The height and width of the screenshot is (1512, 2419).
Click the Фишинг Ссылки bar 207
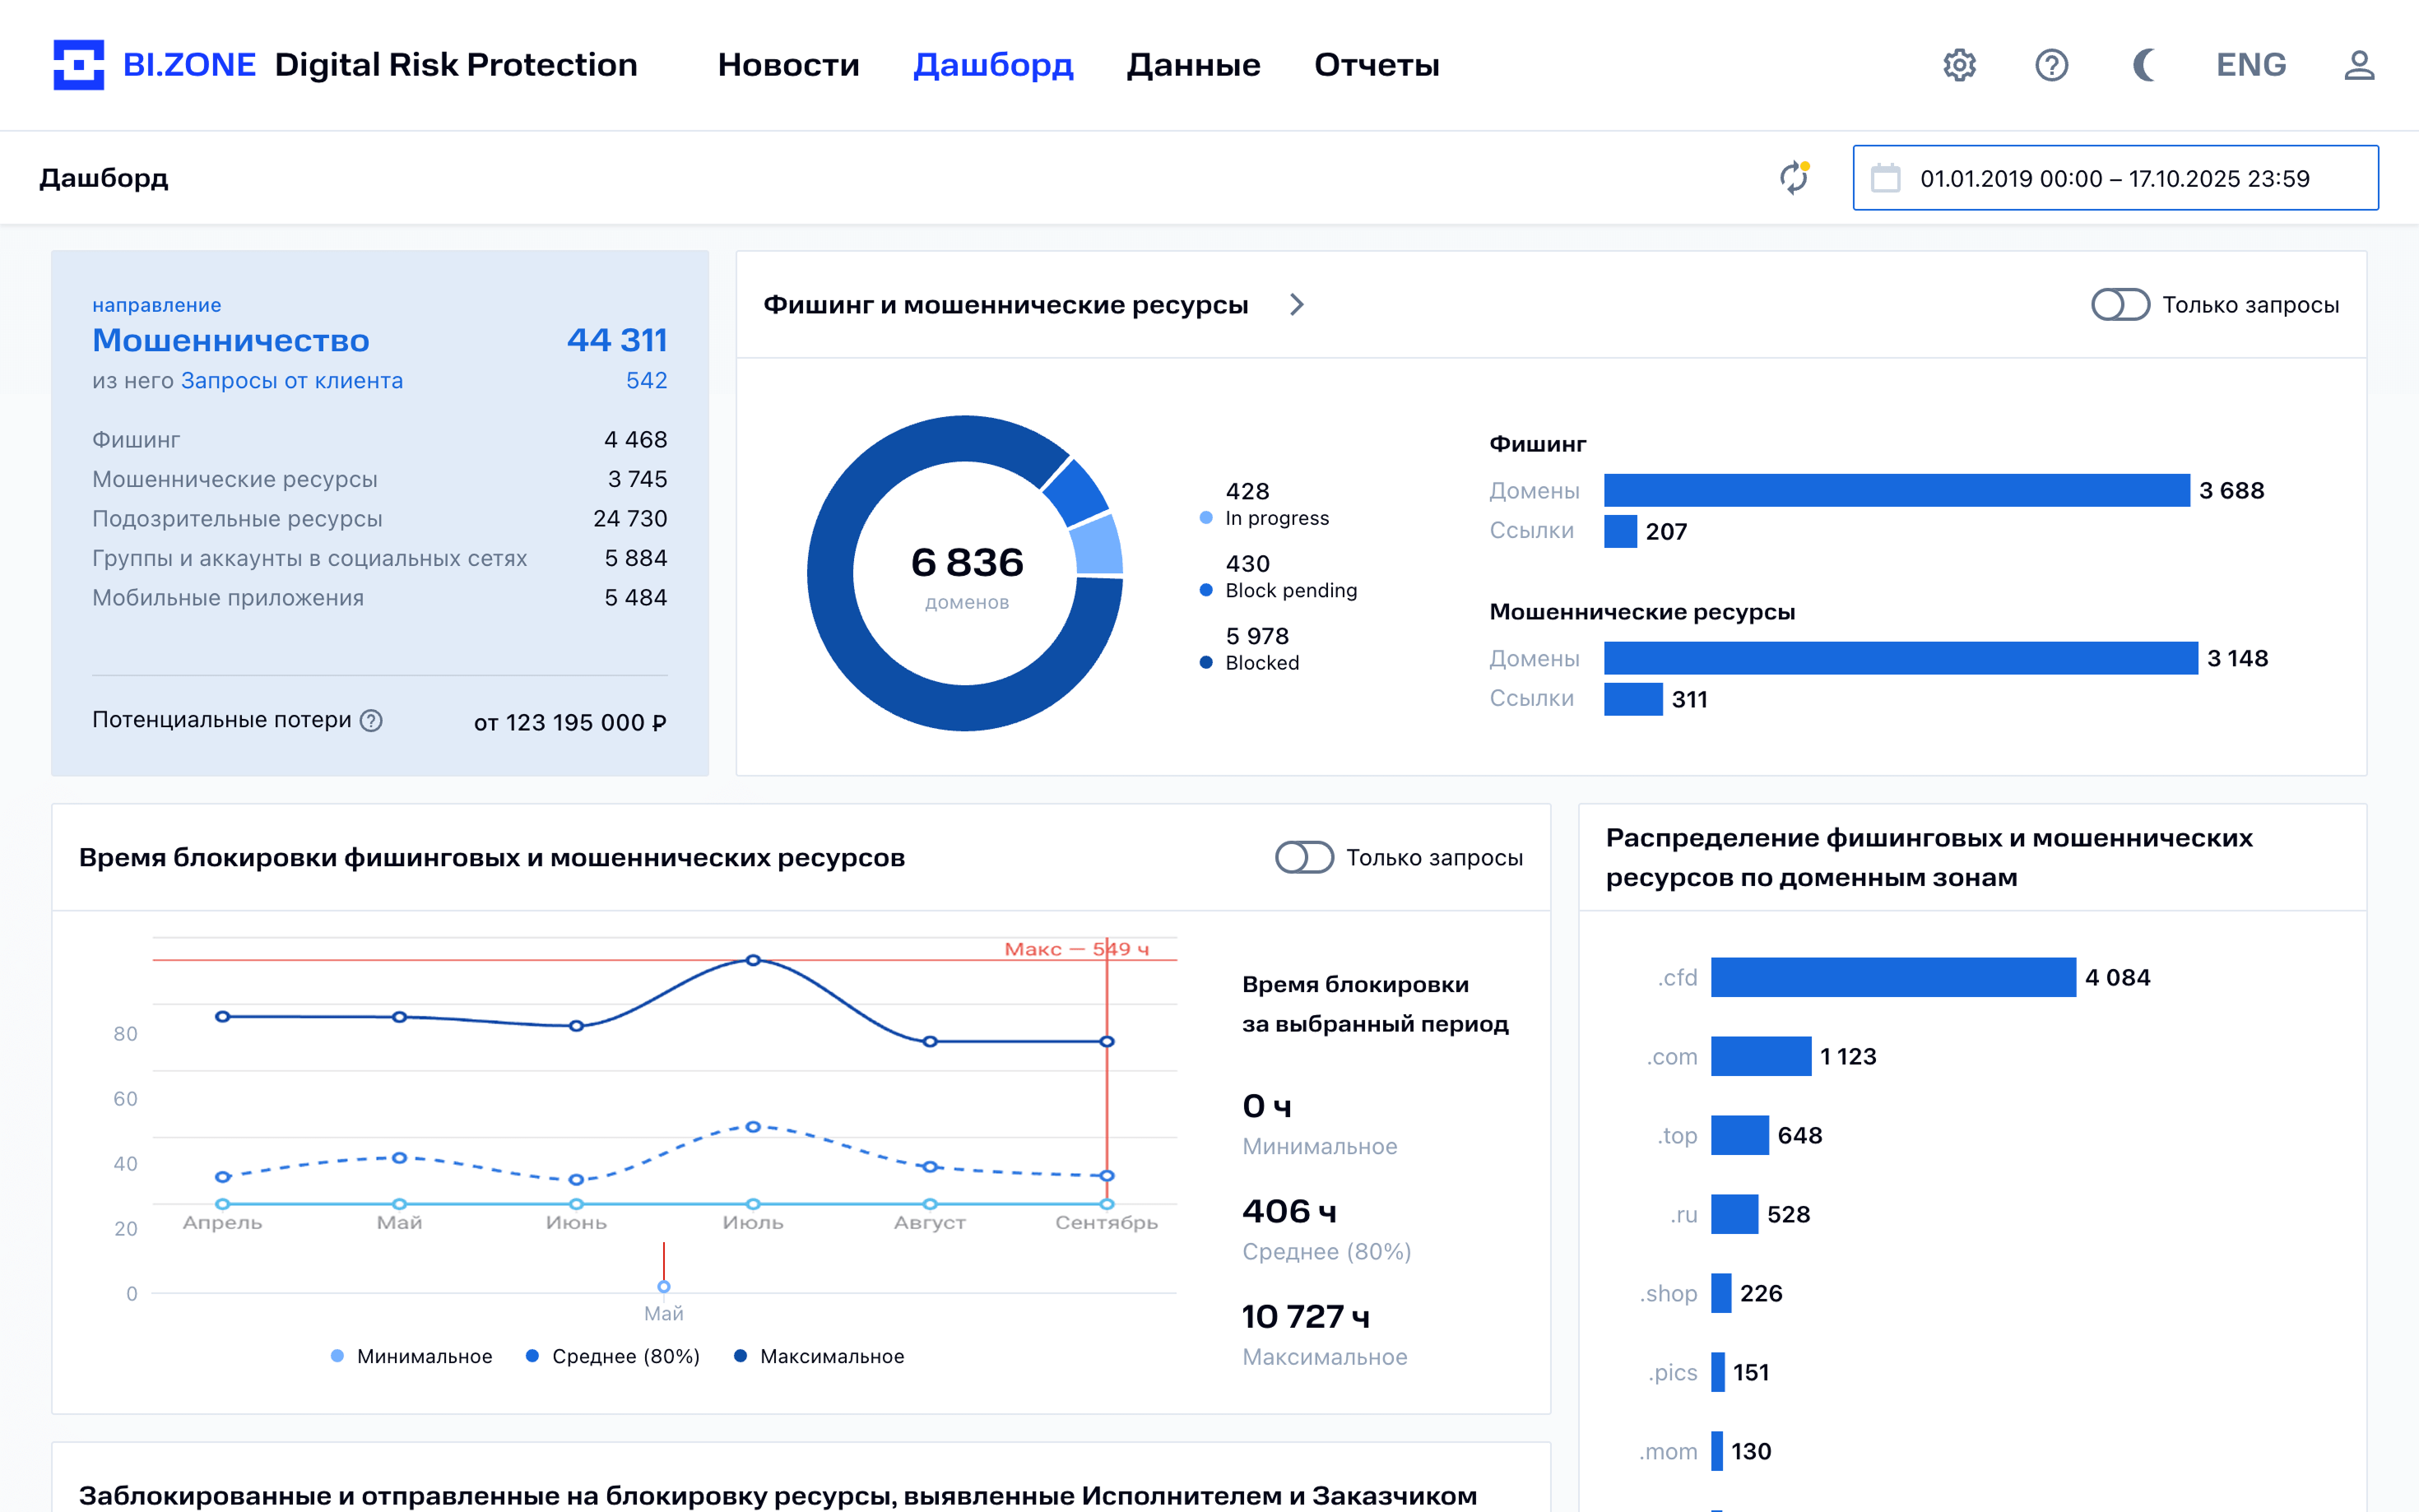(x=1620, y=531)
